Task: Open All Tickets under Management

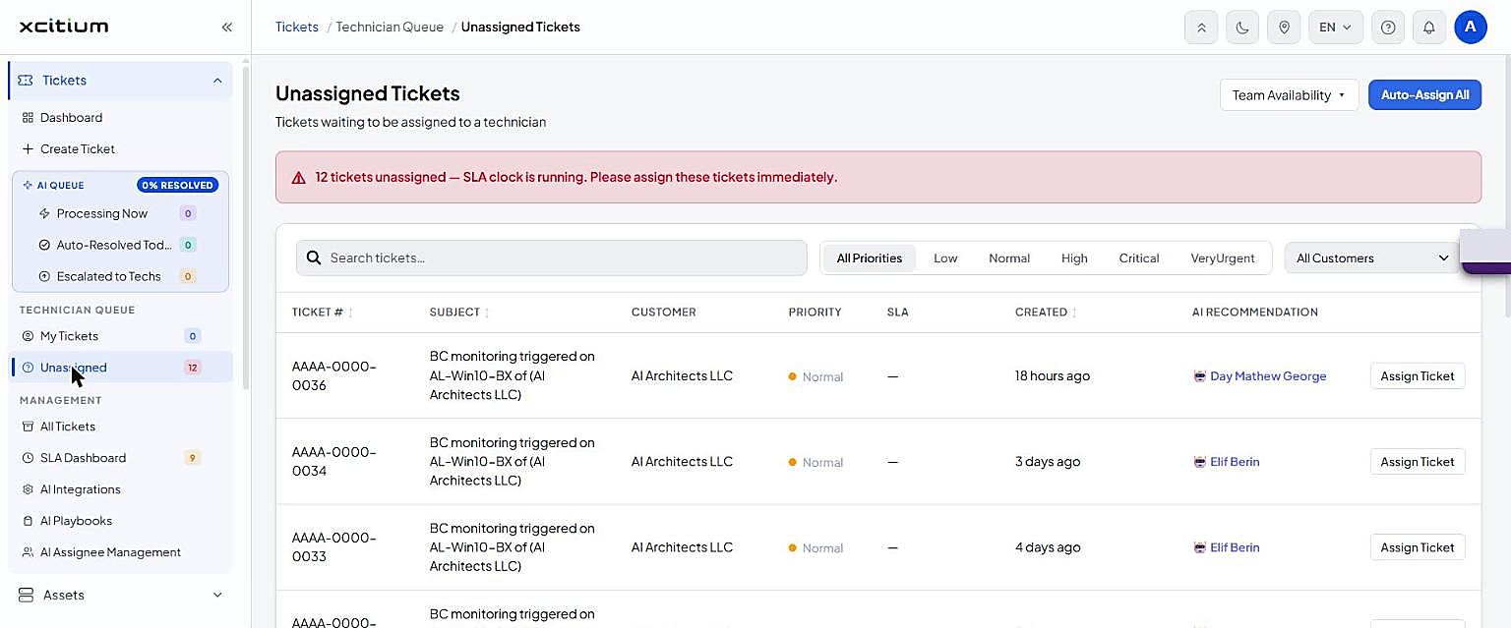Action: 67,427
